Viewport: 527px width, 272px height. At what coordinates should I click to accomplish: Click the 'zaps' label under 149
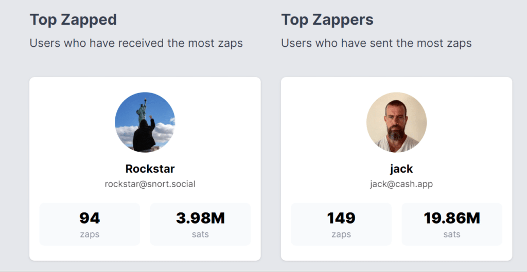[x=341, y=234]
